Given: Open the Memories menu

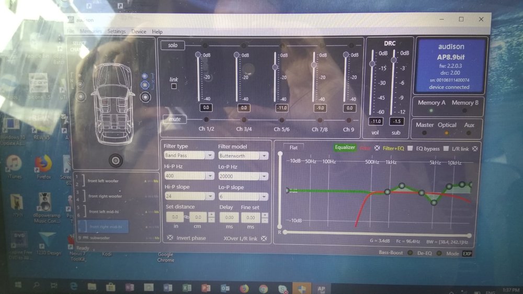Looking at the screenshot, I should 90,31.
